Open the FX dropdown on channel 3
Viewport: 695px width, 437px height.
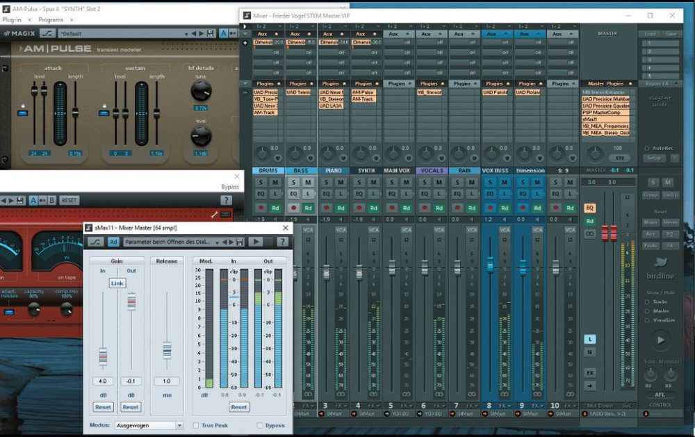coord(343,406)
